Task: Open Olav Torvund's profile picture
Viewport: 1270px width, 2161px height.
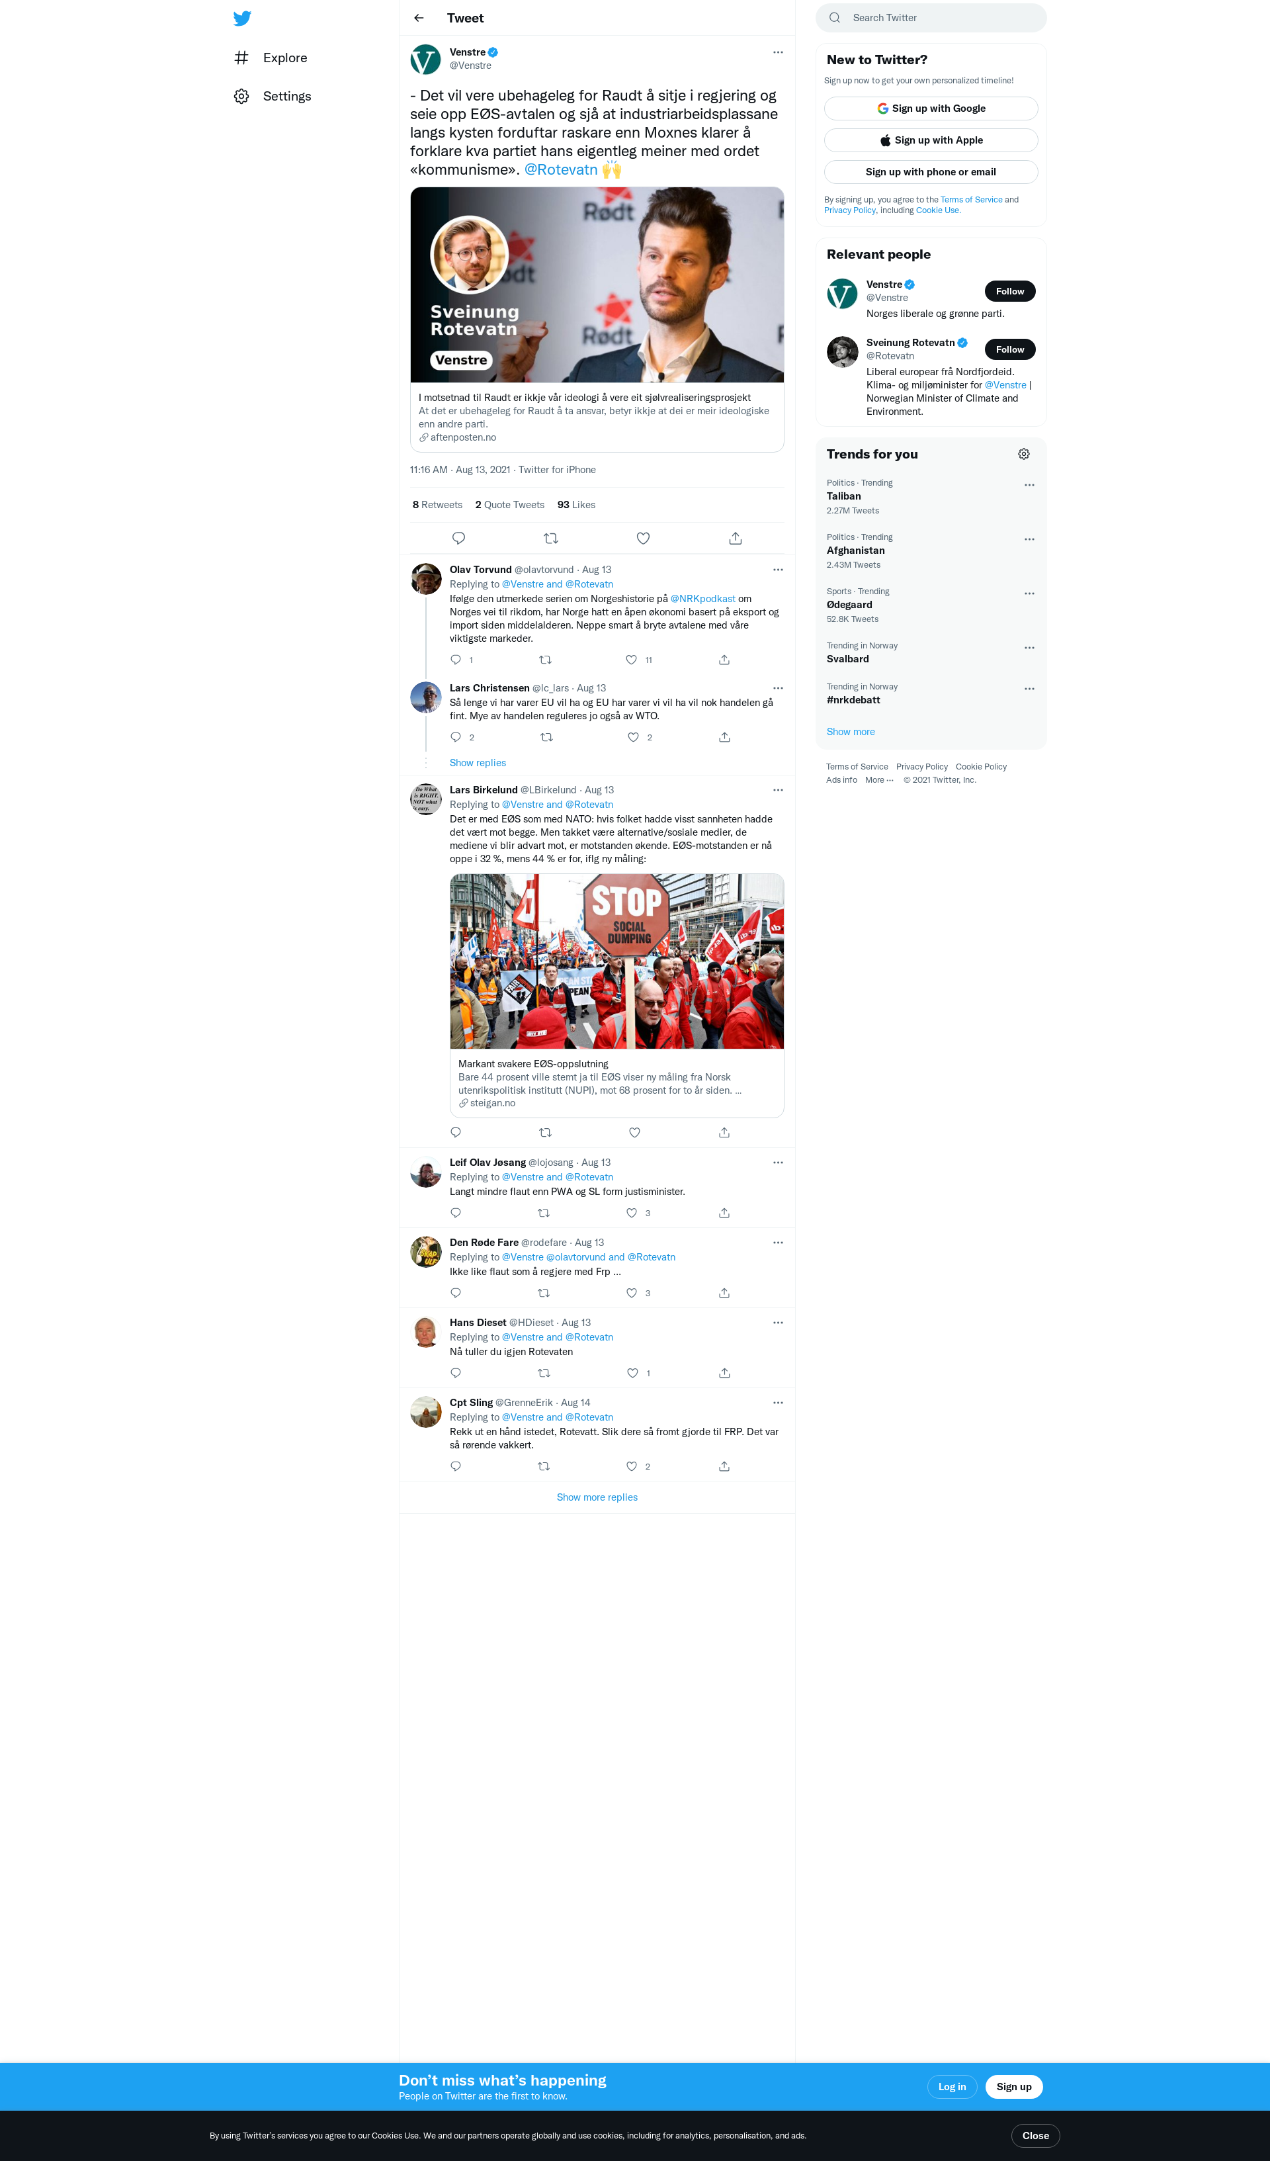Action: (425, 579)
